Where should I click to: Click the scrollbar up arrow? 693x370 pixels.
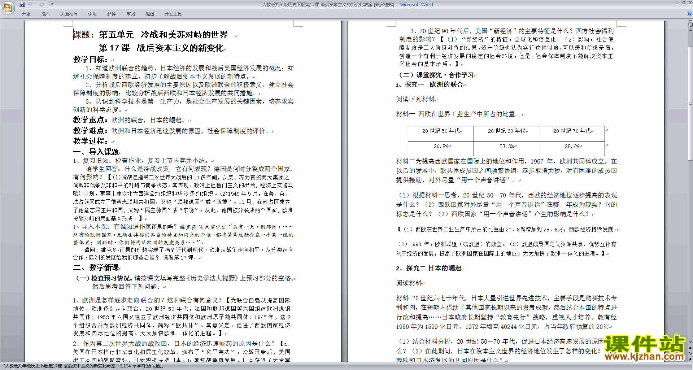[690, 30]
